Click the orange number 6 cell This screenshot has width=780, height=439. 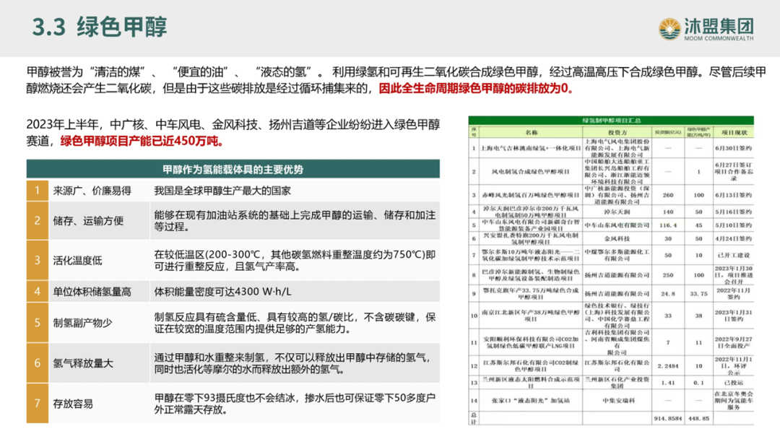(38, 363)
